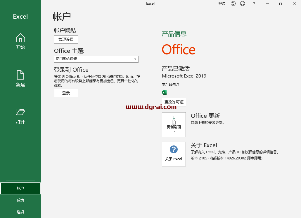Open 选项 options in sidebar

coord(20,212)
